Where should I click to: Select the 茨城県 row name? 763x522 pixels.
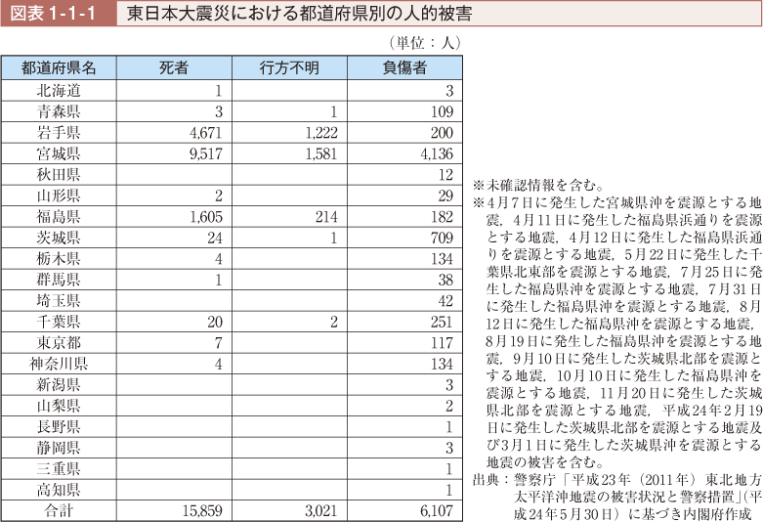click(x=59, y=238)
